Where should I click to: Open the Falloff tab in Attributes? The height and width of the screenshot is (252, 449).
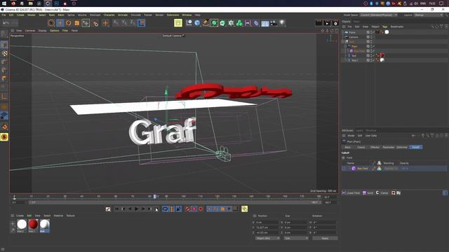pyautogui.click(x=416, y=147)
